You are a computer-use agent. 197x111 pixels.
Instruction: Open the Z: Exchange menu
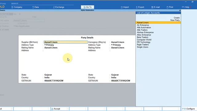coord(59,7)
